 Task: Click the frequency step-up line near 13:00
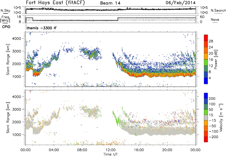[x=118, y=19]
